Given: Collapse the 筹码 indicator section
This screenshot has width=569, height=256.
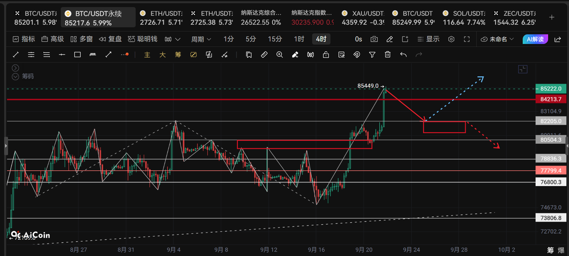Looking at the screenshot, I should coord(15,76).
